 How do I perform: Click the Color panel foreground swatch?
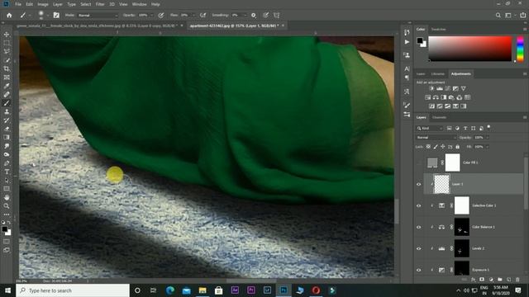click(420, 40)
